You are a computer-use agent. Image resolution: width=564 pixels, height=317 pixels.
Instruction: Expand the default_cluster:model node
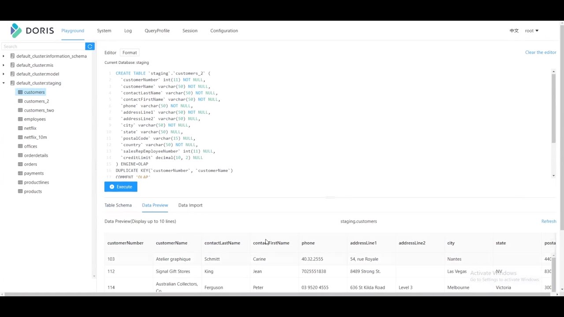(4, 74)
